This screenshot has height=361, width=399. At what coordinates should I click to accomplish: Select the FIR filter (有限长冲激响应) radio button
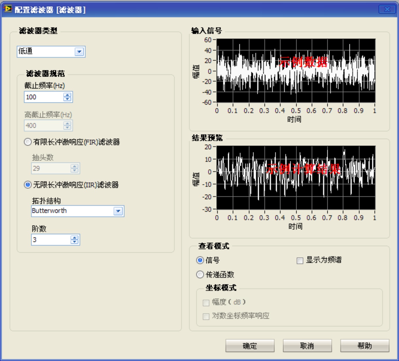click(x=28, y=142)
